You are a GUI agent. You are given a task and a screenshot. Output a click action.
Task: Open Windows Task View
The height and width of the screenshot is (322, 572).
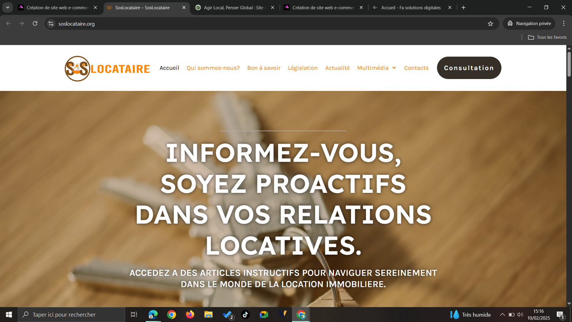pos(134,314)
